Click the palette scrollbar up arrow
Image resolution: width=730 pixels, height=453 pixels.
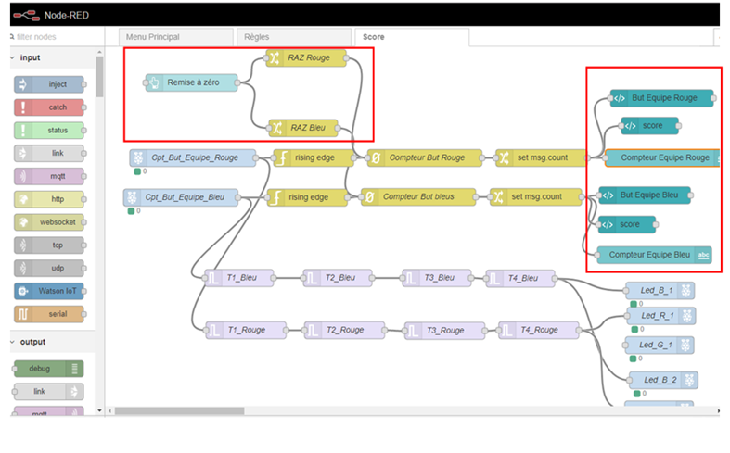[99, 52]
